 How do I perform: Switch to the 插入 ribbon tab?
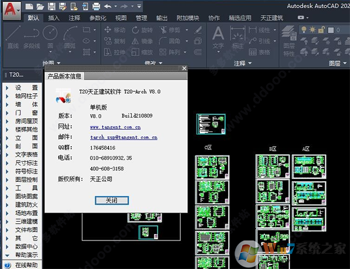[54, 18]
